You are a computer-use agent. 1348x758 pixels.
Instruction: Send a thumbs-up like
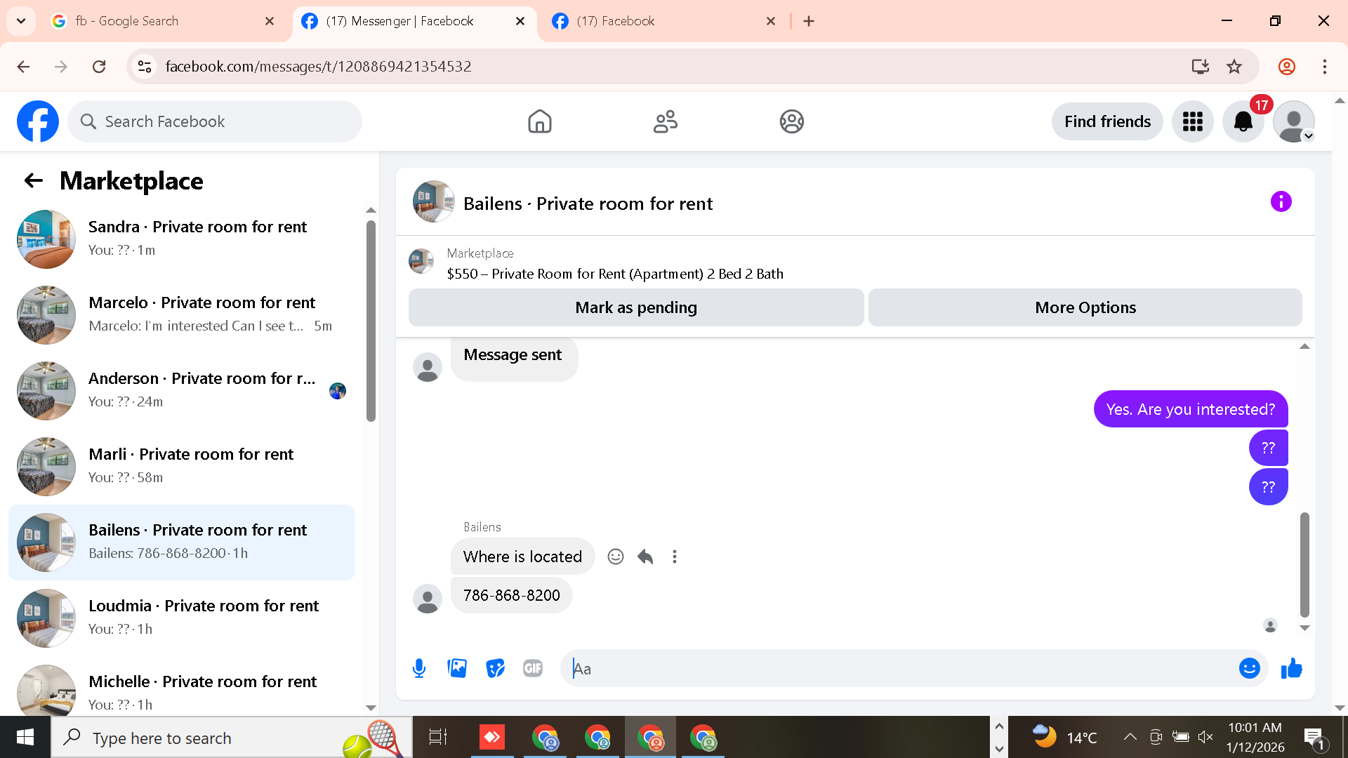click(1291, 668)
